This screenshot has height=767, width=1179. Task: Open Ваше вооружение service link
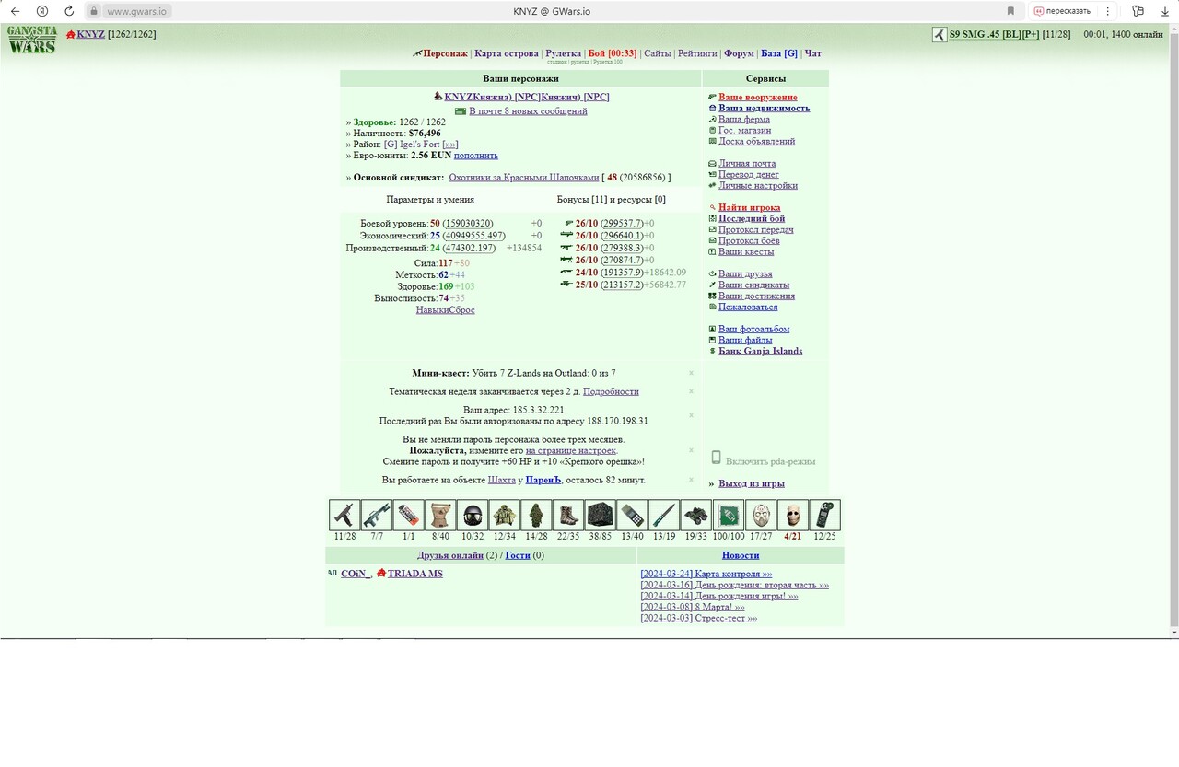758,97
